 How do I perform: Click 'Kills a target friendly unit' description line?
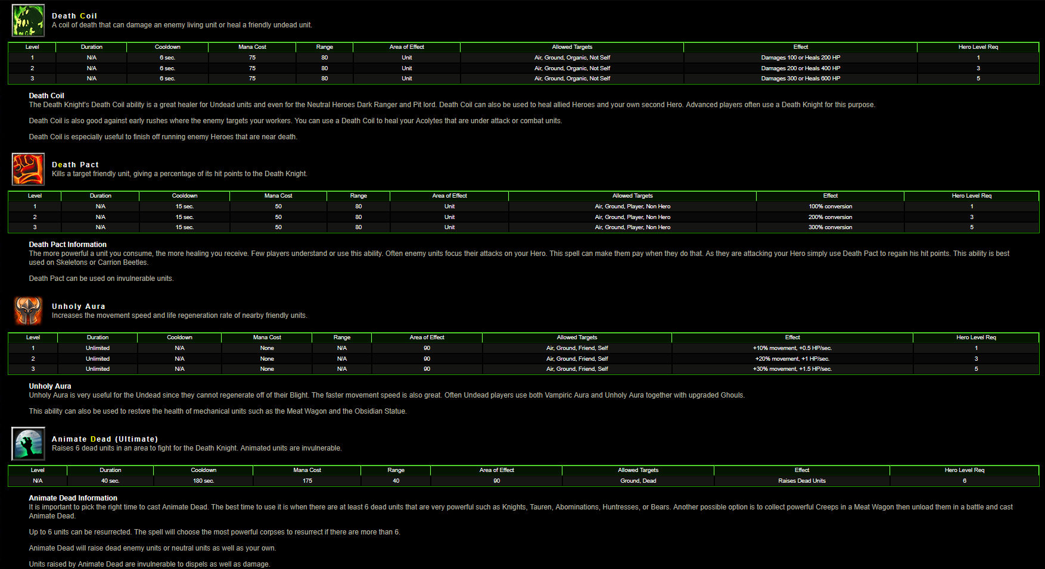pyautogui.click(x=179, y=174)
